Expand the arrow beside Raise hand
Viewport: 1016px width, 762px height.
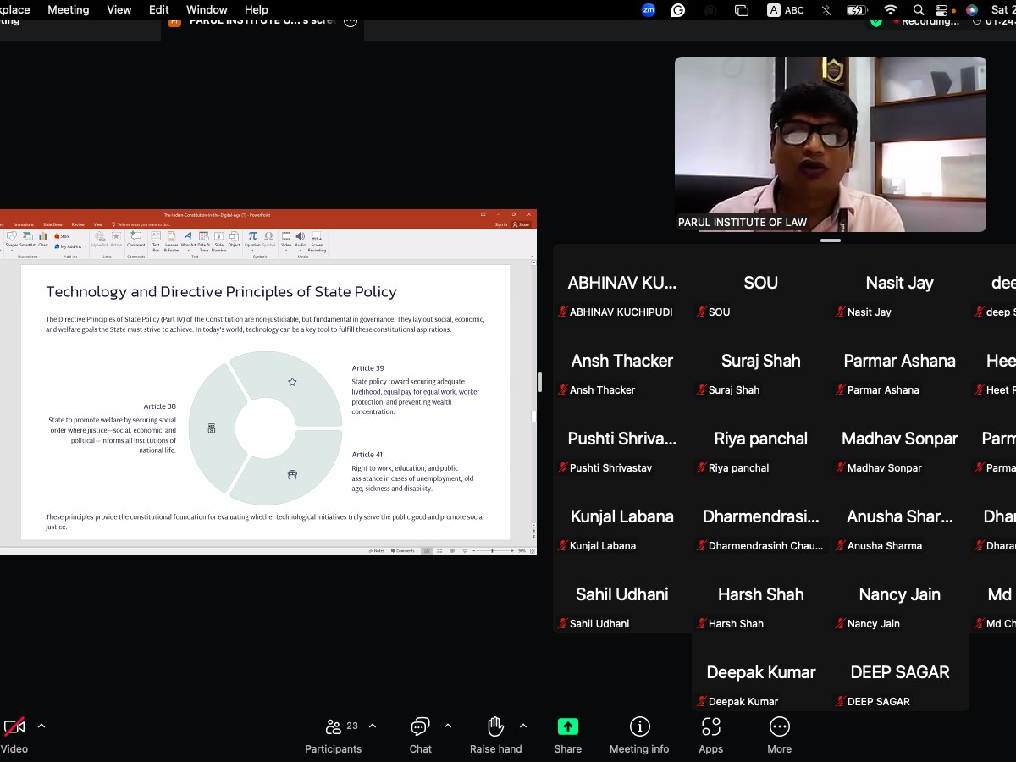point(523,726)
